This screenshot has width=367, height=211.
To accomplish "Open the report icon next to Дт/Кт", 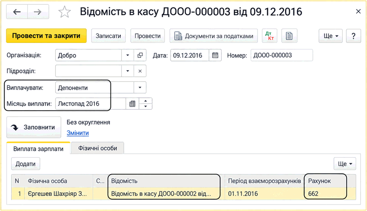I will pos(289,36).
